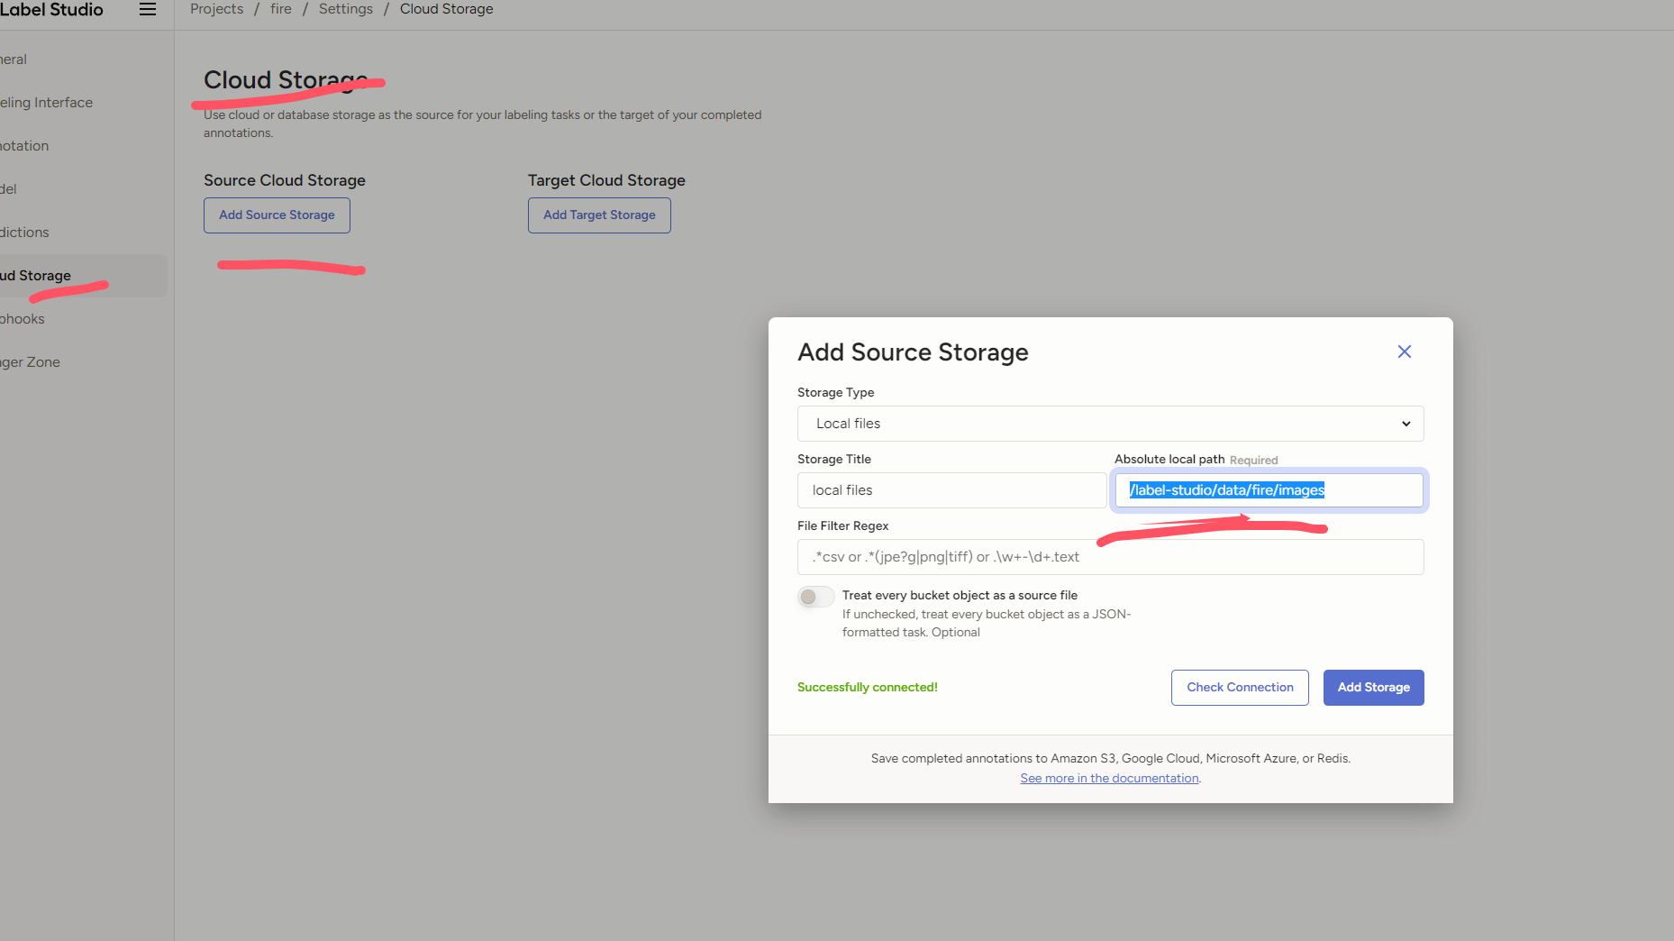Click the Check Connection button
Screen dimensions: 1674x941
(x=1239, y=688)
